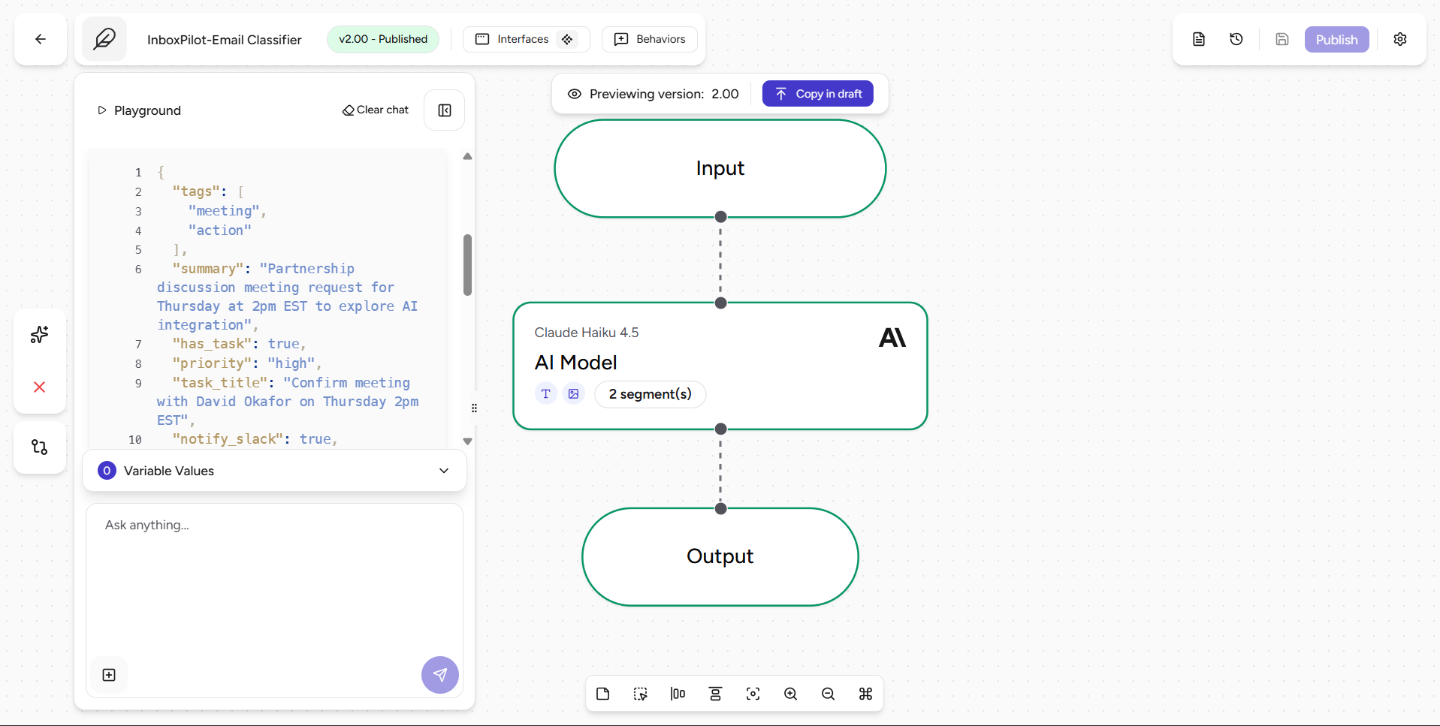
Task: Open the document notes icon
Action: coord(1199,39)
